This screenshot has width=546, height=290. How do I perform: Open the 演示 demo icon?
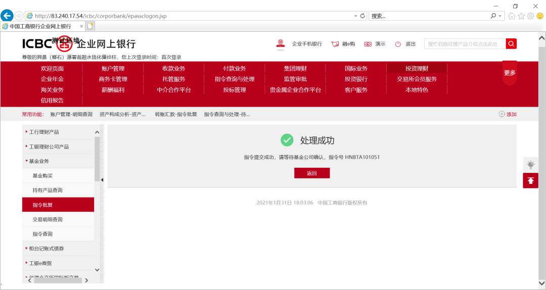(368, 44)
